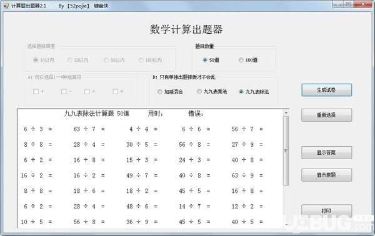Viewport: 375px width, 236px height.
Task: Click the 显示原题 button
Action: 326,175
